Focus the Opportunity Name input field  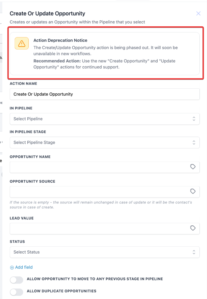pyautogui.click(x=99, y=167)
